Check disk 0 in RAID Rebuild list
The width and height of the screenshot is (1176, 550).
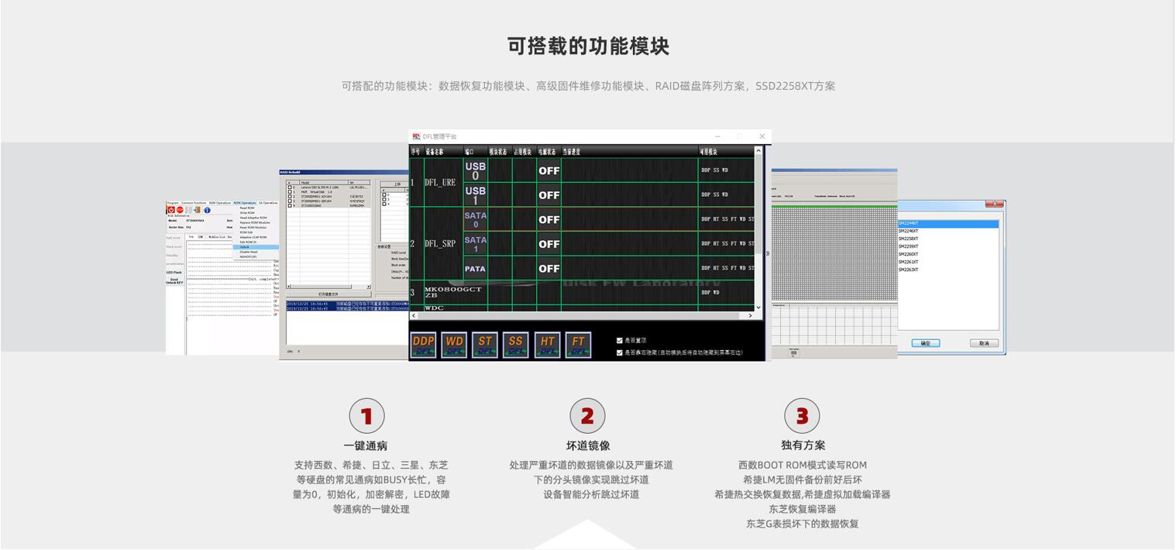click(x=291, y=187)
